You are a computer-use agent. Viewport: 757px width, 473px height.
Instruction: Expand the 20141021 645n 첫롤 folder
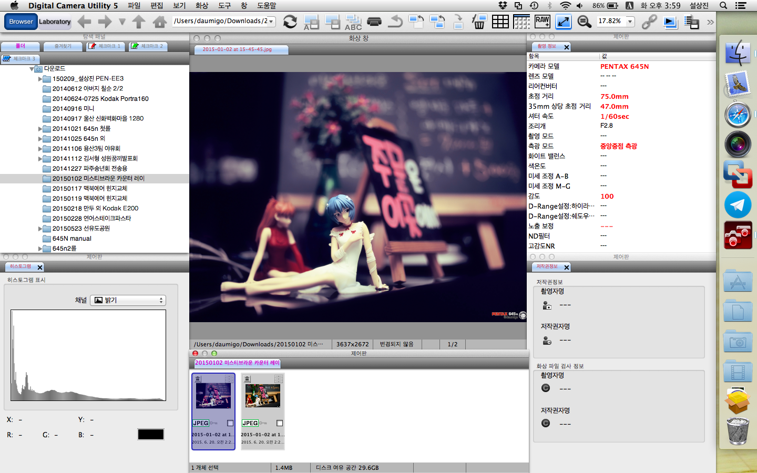(40, 129)
